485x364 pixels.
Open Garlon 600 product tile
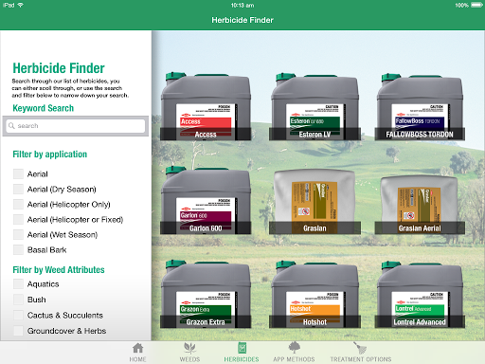click(x=206, y=200)
